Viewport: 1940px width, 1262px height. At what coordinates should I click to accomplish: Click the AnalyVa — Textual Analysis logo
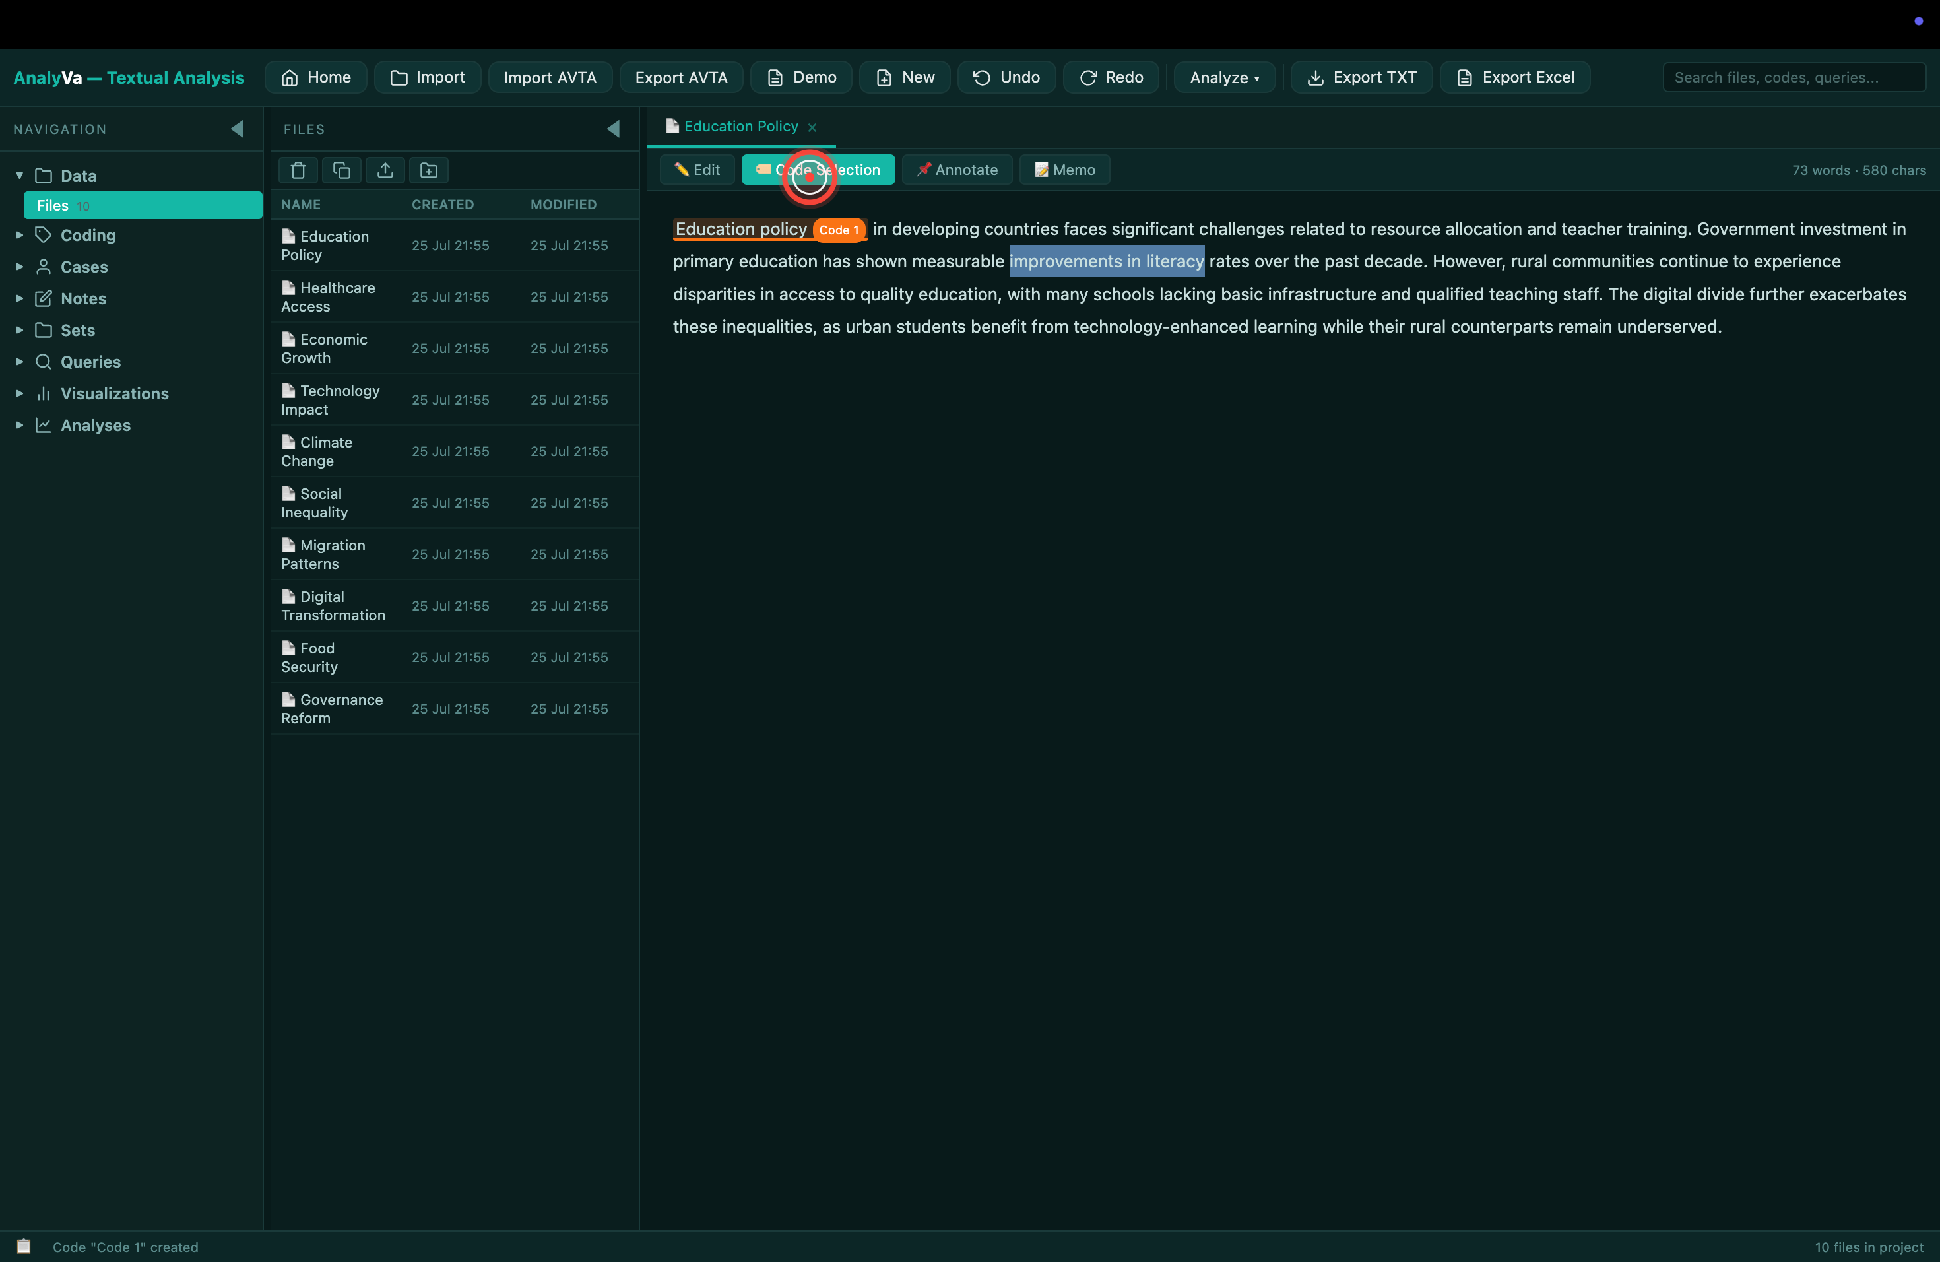(129, 77)
